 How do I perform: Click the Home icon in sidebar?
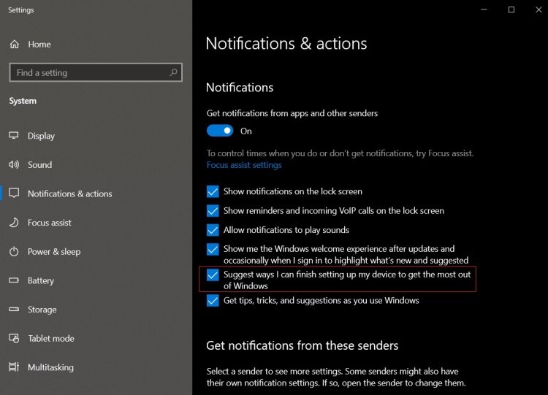pyautogui.click(x=15, y=45)
